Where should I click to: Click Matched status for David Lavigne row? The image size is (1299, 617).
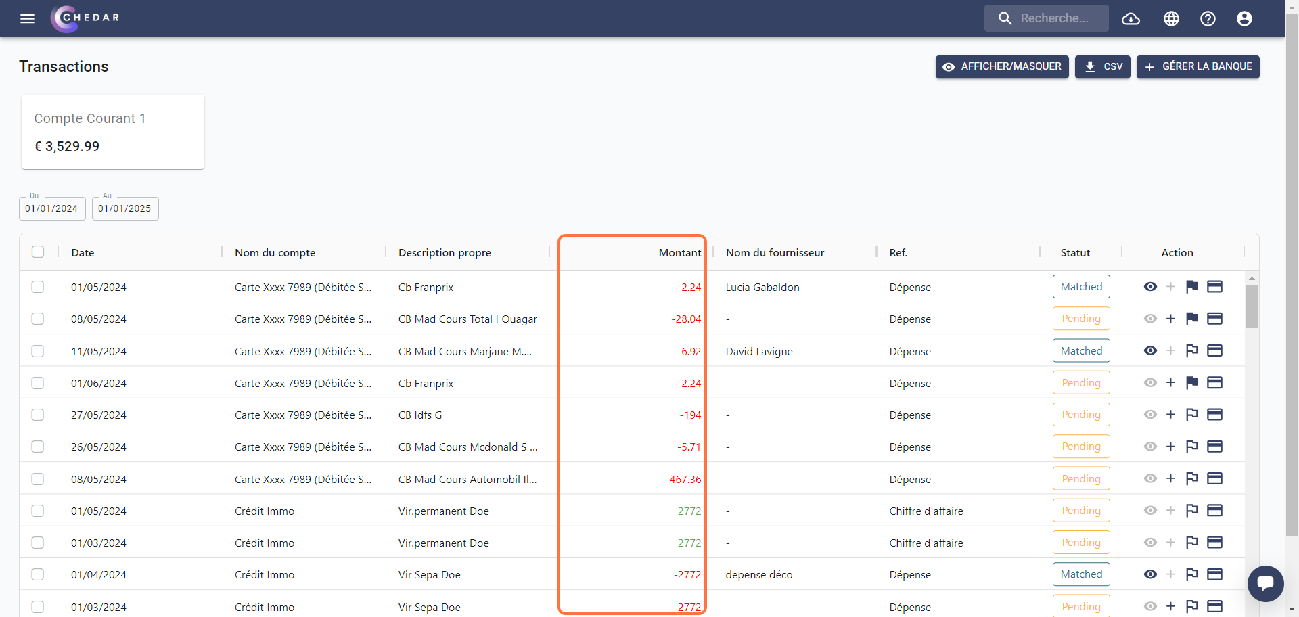(x=1081, y=351)
